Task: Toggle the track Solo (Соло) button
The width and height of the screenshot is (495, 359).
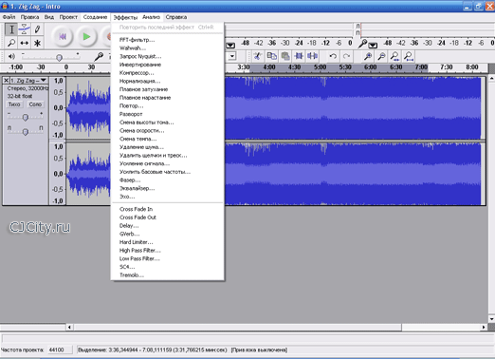Action: [x=35, y=104]
